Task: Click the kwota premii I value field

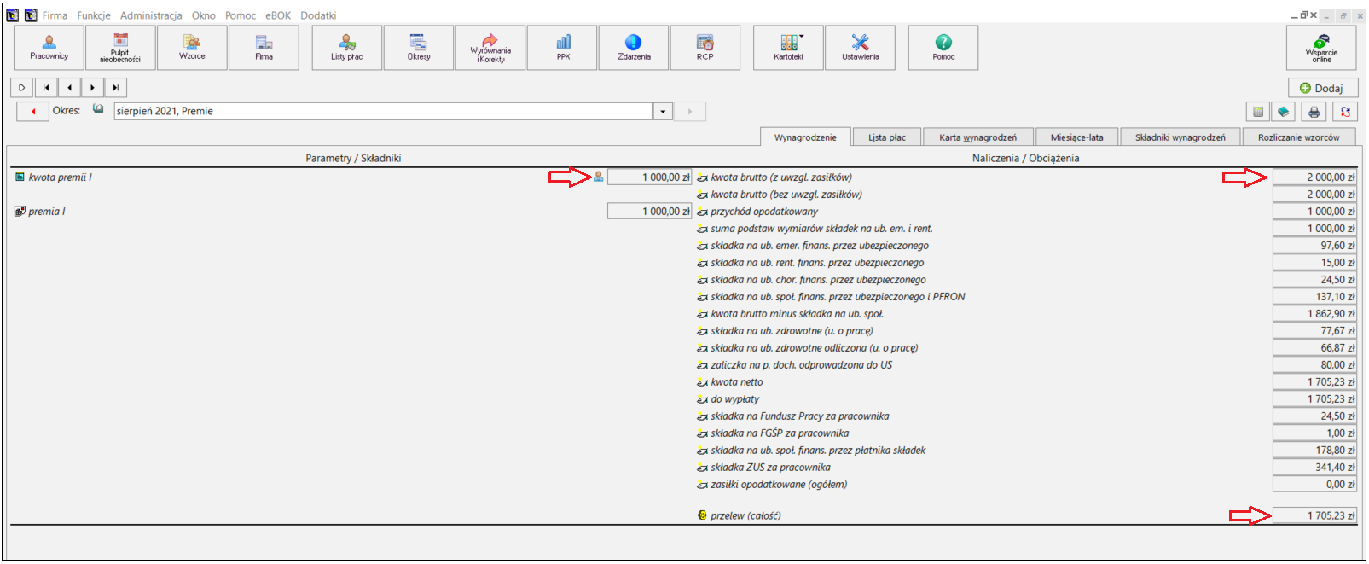Action: pos(649,177)
